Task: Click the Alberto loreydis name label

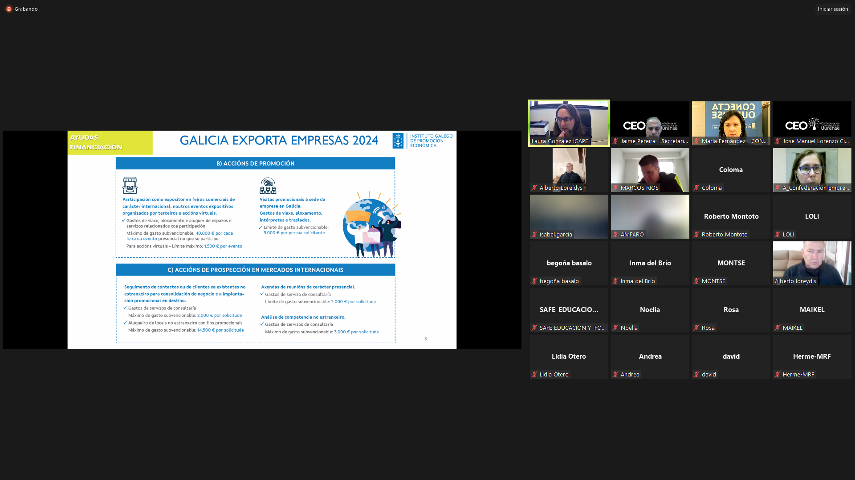Action: coord(795,281)
